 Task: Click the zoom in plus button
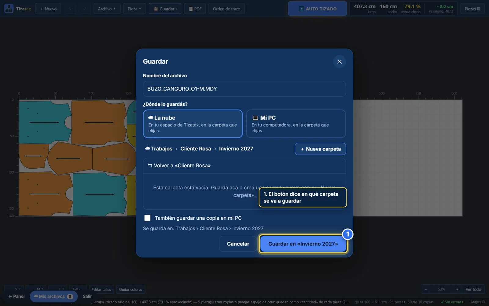[x=457, y=289]
